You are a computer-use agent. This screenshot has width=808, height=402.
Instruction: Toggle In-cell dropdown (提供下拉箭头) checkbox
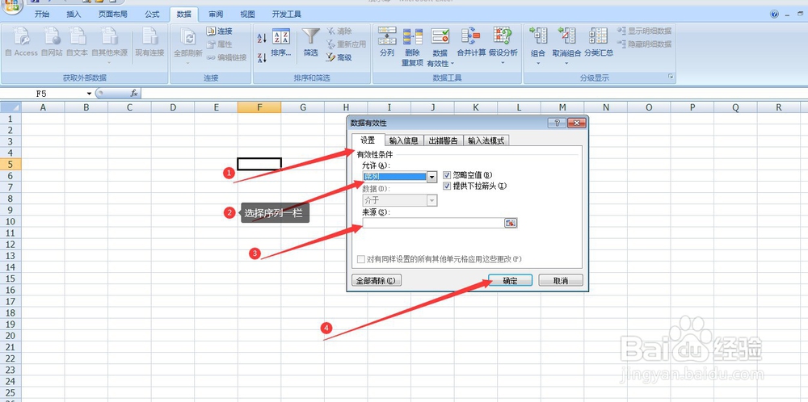pos(447,186)
